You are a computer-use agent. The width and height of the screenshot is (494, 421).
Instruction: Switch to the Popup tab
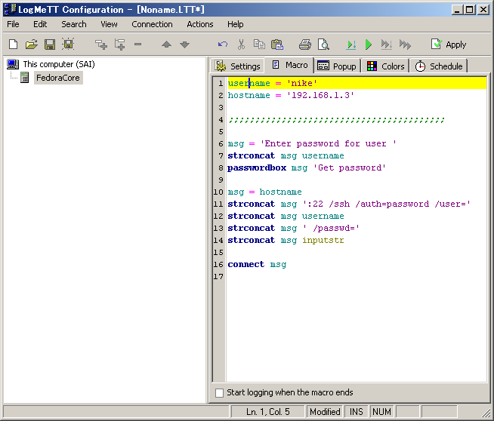(x=337, y=66)
